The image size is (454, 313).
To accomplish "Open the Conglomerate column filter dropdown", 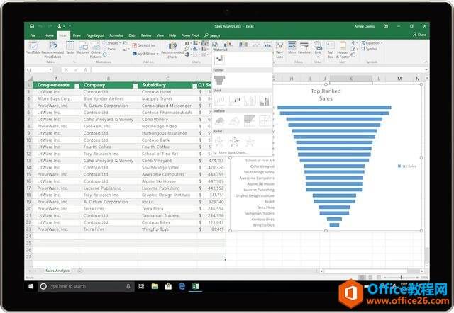I will click(x=77, y=86).
